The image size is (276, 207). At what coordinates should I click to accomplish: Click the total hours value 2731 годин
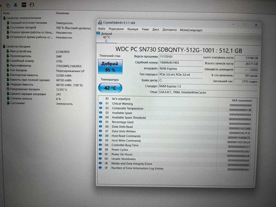(x=246, y=81)
